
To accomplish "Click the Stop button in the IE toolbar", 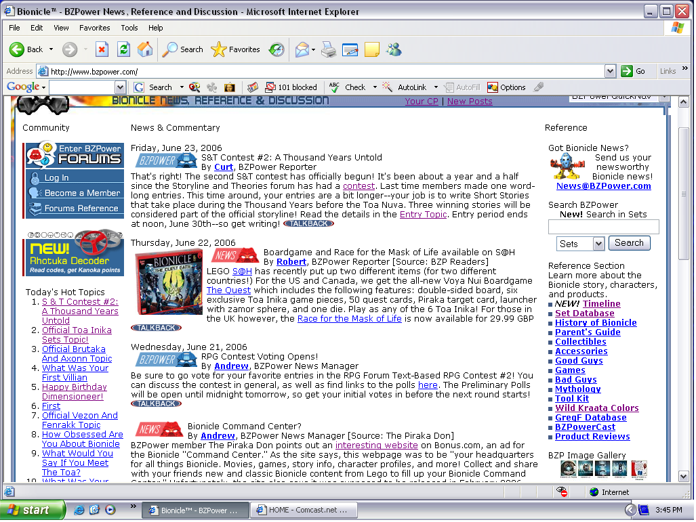I will (102, 49).
